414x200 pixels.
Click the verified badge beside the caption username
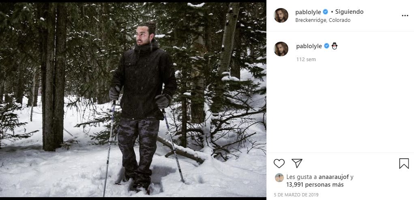coord(326,46)
